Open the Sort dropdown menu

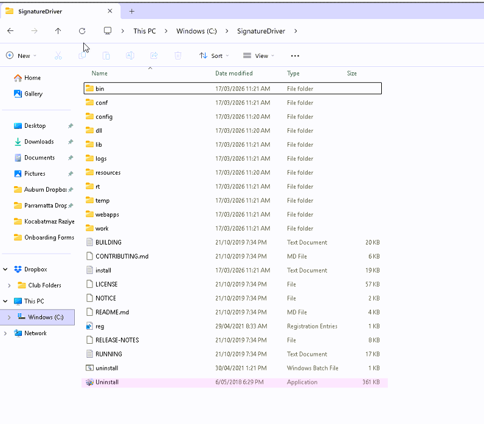click(x=214, y=56)
